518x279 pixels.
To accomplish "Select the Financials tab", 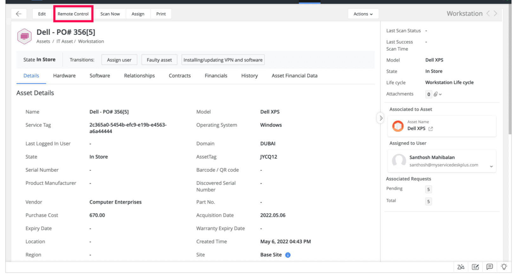I will coord(216,76).
